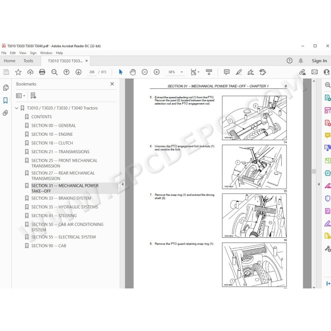331x331 pixels.
Task: Collapse T3010 / T3020 tractors bookmark tree
Action: click(17, 108)
